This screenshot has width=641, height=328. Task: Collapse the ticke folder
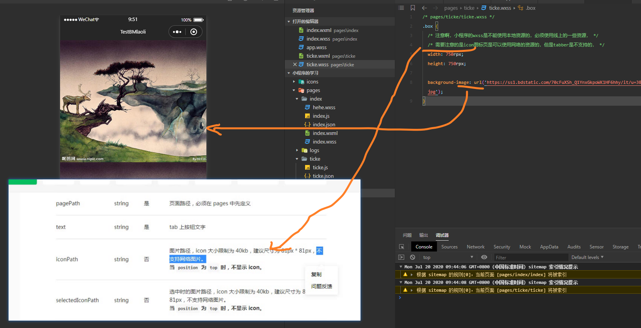coord(297,159)
